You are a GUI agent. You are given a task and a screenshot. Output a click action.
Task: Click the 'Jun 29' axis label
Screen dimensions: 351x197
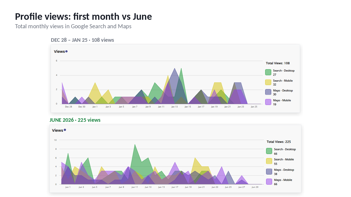255,187
